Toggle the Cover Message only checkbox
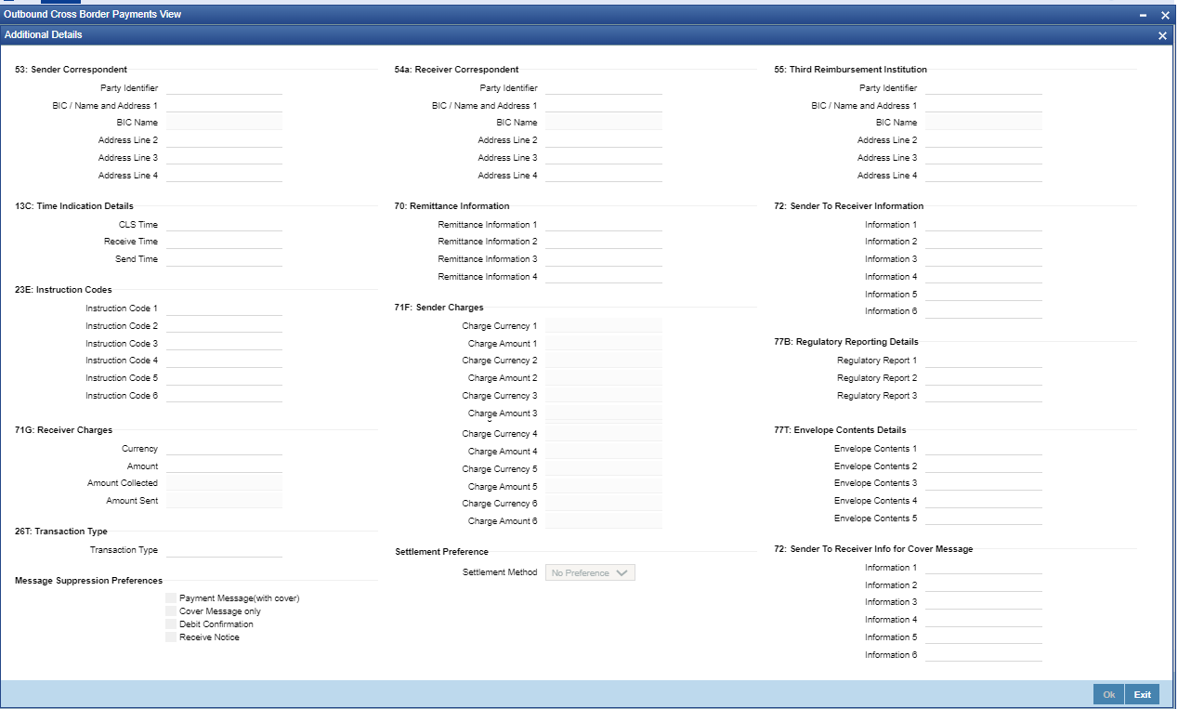 (171, 611)
